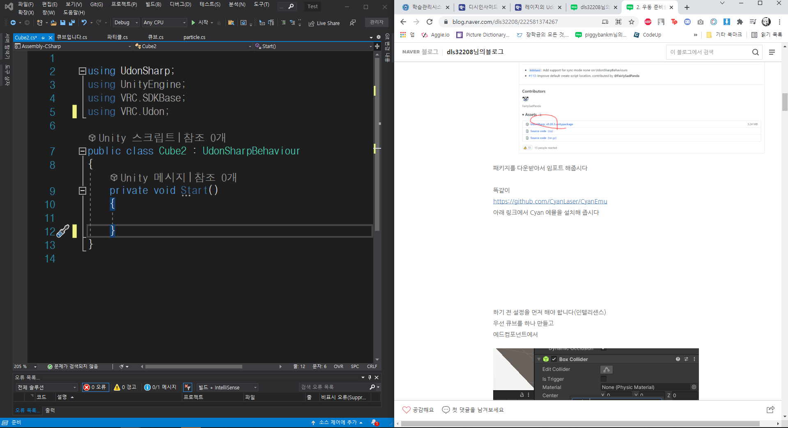
Task: Click the editor horizontal scrollbar thumb
Action: (x=194, y=366)
